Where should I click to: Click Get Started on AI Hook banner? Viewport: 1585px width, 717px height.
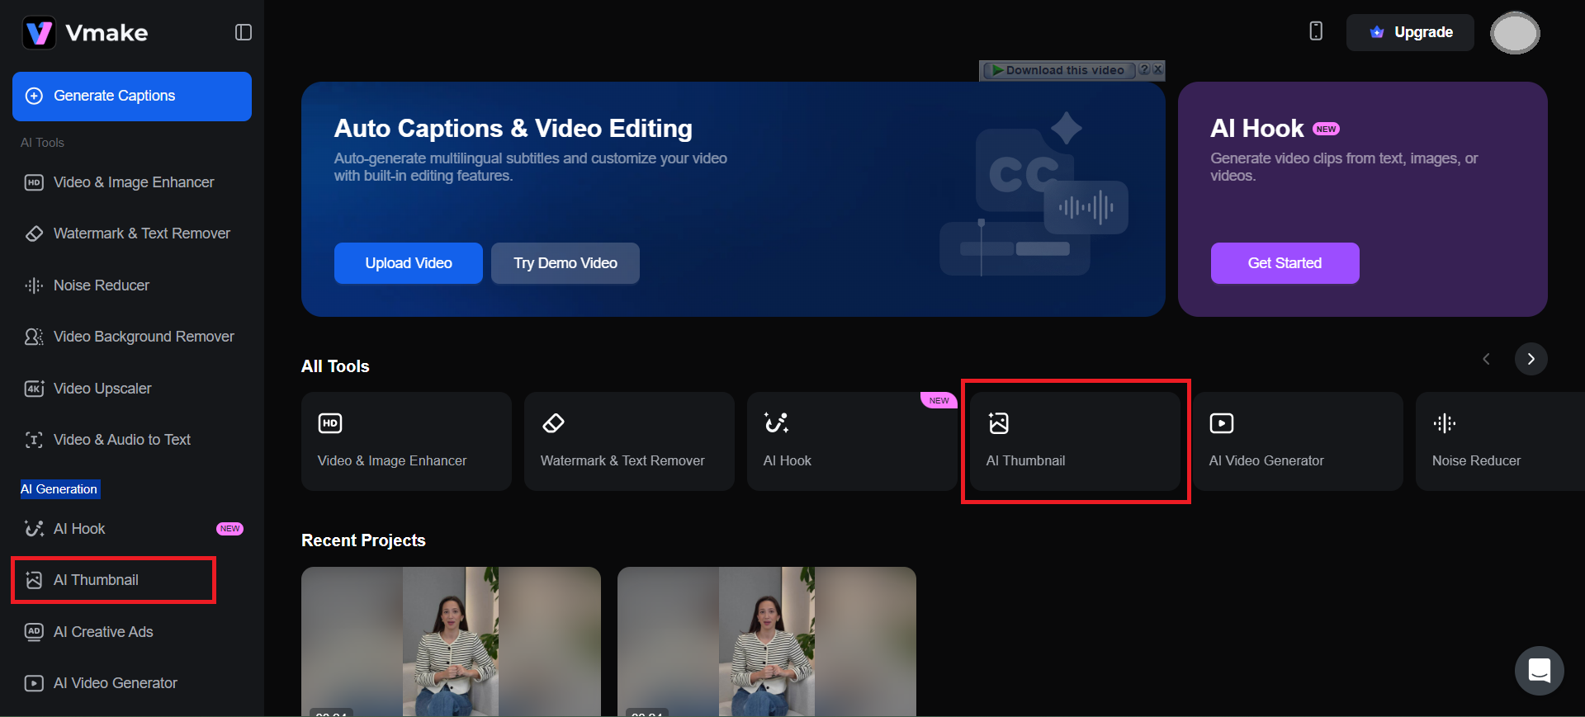[1284, 263]
